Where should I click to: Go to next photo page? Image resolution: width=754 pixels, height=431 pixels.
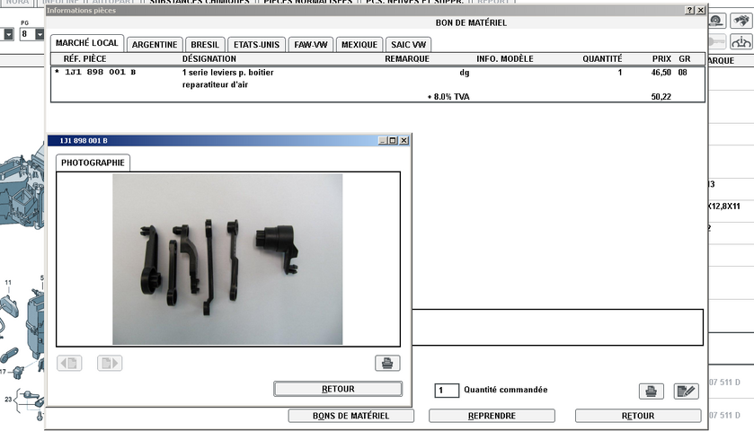pos(110,363)
